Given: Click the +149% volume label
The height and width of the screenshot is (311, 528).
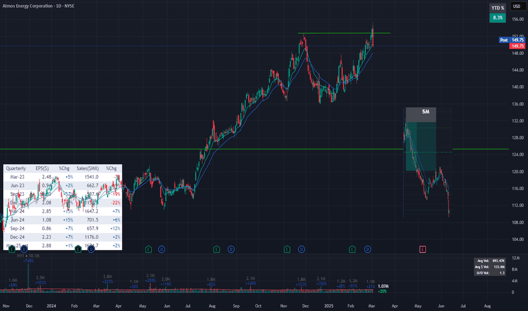Looking at the screenshot, I should tap(250, 283).
